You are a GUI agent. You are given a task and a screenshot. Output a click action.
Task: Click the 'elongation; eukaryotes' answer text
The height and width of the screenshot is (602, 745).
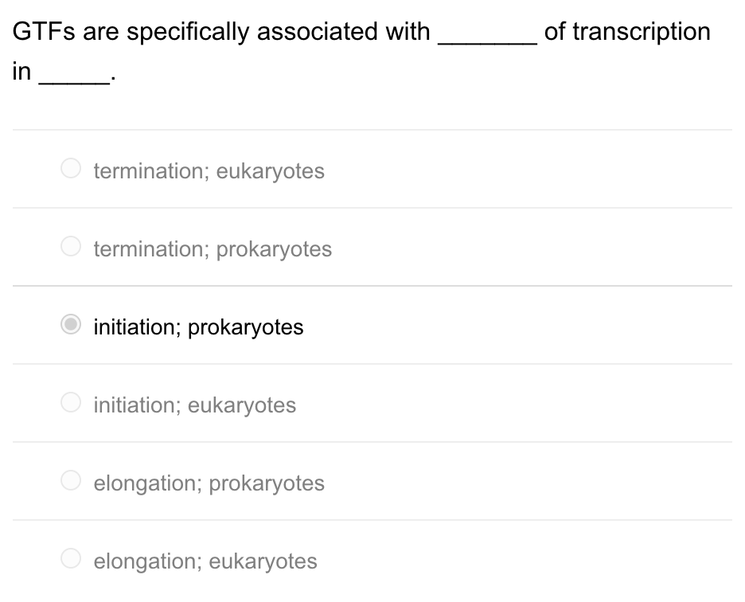pyautogui.click(x=205, y=561)
